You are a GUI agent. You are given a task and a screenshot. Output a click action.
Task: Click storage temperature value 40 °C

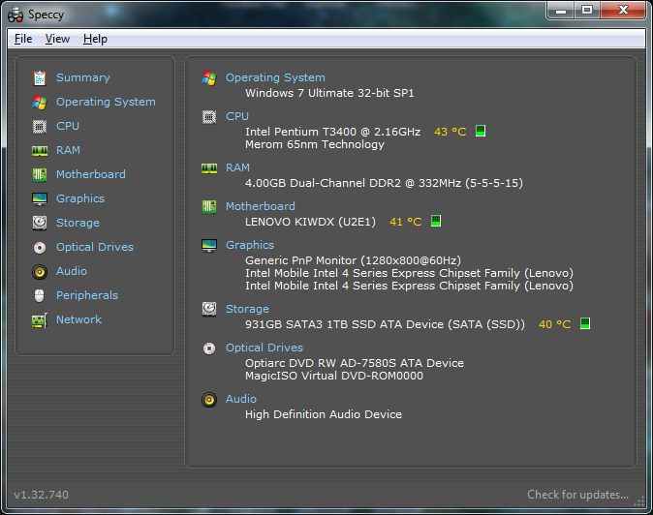[555, 324]
